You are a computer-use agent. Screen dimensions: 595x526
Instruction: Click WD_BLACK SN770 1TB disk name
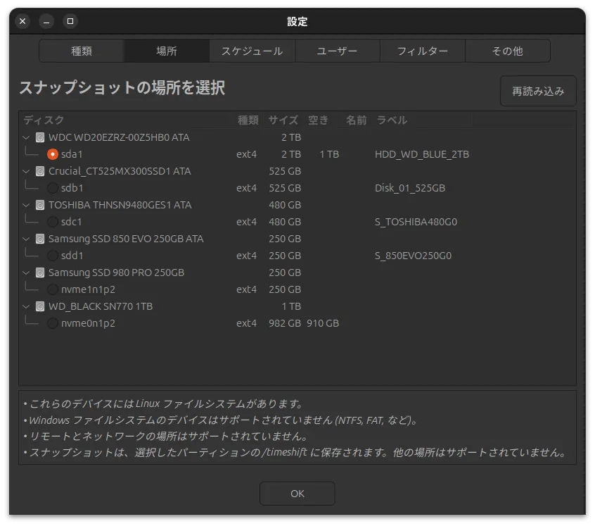click(101, 306)
